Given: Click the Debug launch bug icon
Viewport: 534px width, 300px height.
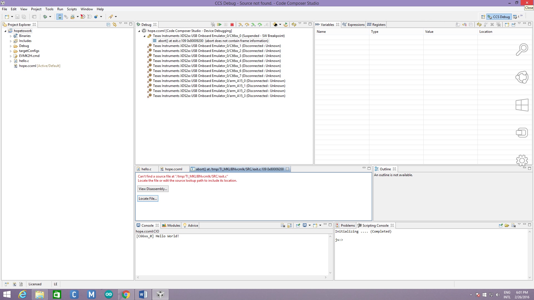Looking at the screenshot, I should pyautogui.click(x=45, y=17).
